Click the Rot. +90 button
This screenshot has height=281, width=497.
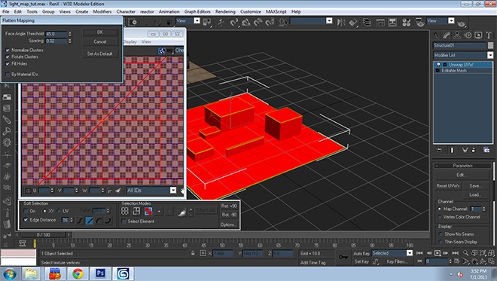click(229, 206)
